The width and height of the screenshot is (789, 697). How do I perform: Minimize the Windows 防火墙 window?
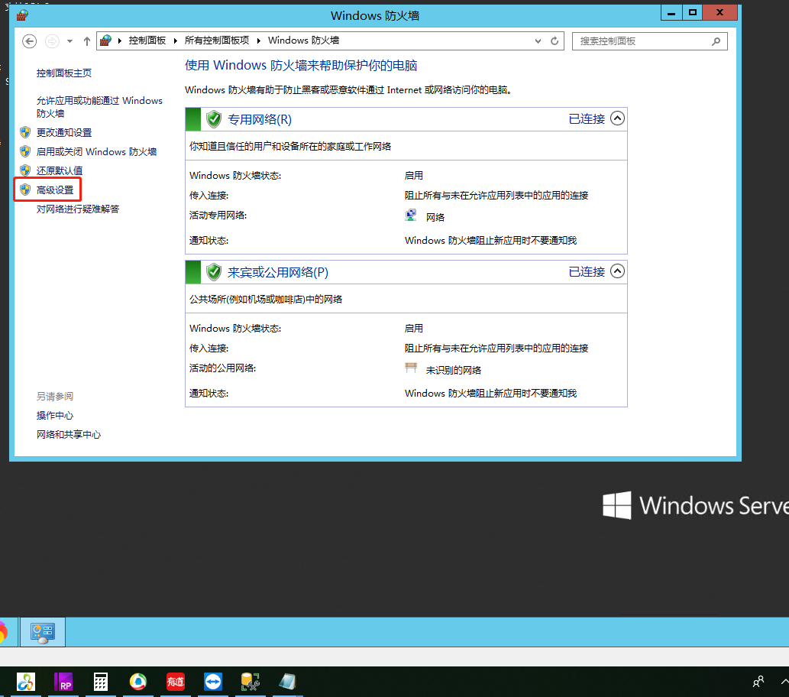[671, 13]
